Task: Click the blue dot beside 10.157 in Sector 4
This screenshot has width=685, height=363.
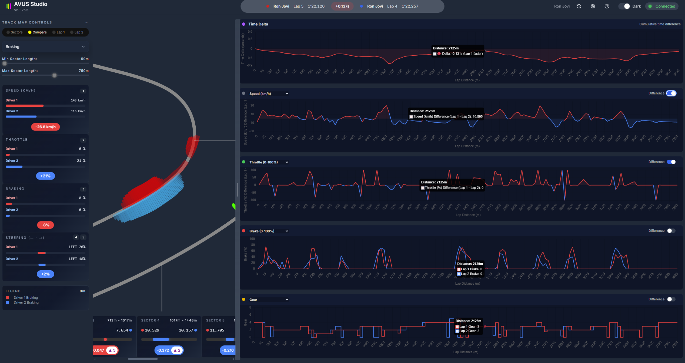Action: (x=196, y=331)
